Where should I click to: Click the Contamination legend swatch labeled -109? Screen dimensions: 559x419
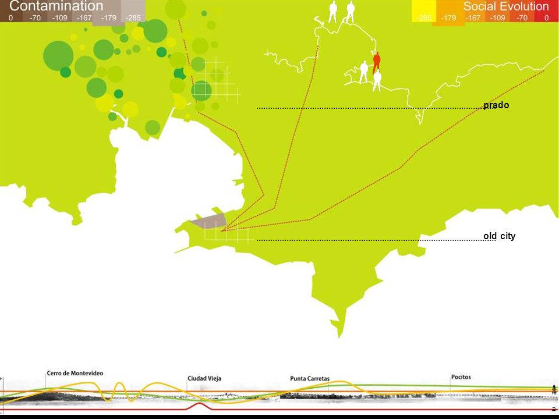(x=59, y=11)
